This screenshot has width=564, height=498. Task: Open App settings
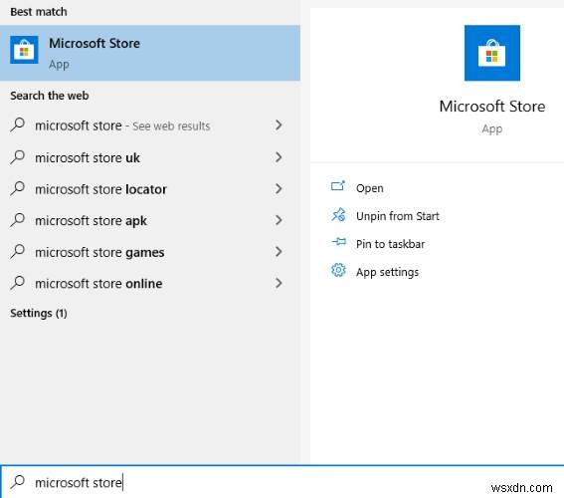pyautogui.click(x=387, y=272)
